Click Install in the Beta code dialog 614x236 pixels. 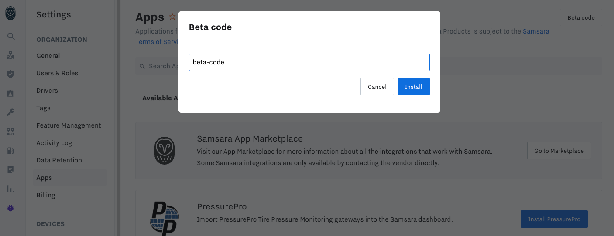point(414,87)
